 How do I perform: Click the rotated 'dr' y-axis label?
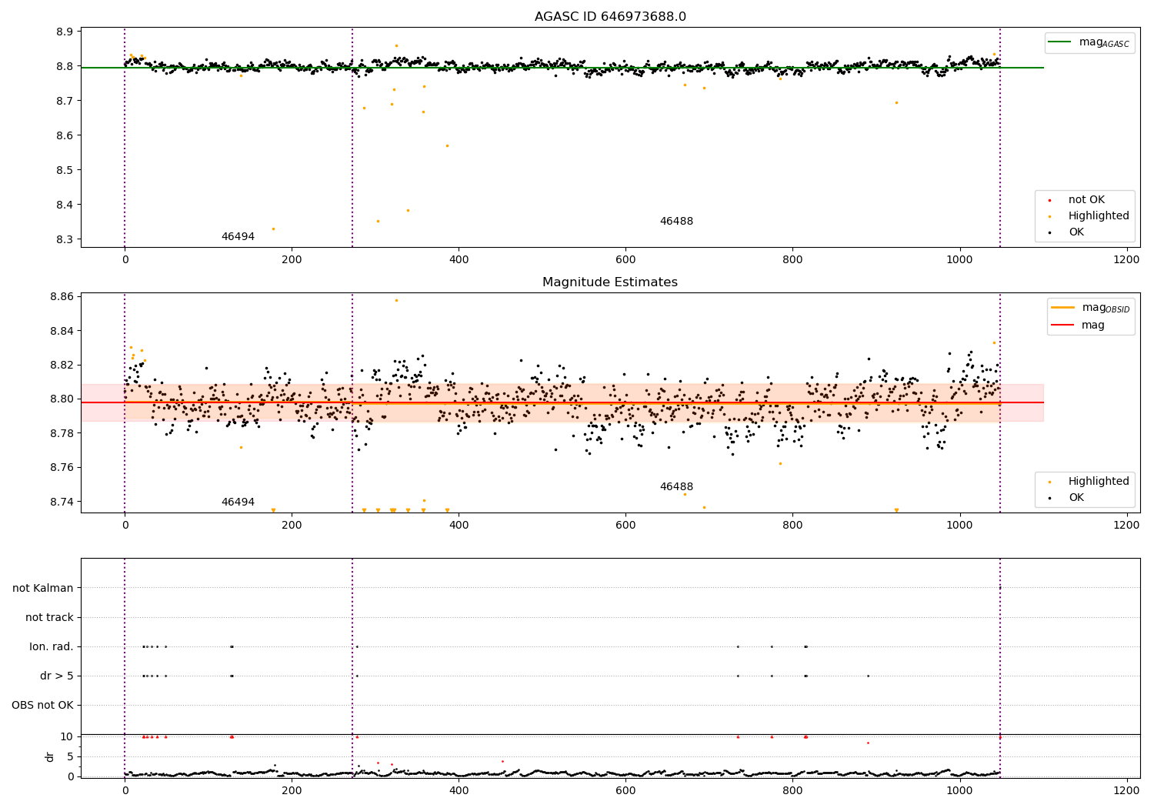50,756
